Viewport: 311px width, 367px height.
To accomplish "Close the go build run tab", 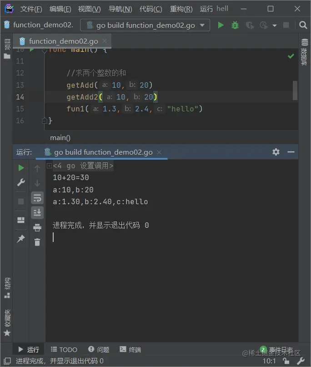I will pyautogui.click(x=159, y=152).
